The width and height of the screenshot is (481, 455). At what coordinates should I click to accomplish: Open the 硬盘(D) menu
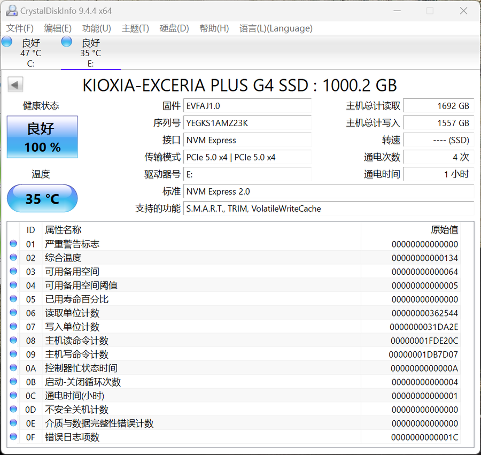point(174,28)
